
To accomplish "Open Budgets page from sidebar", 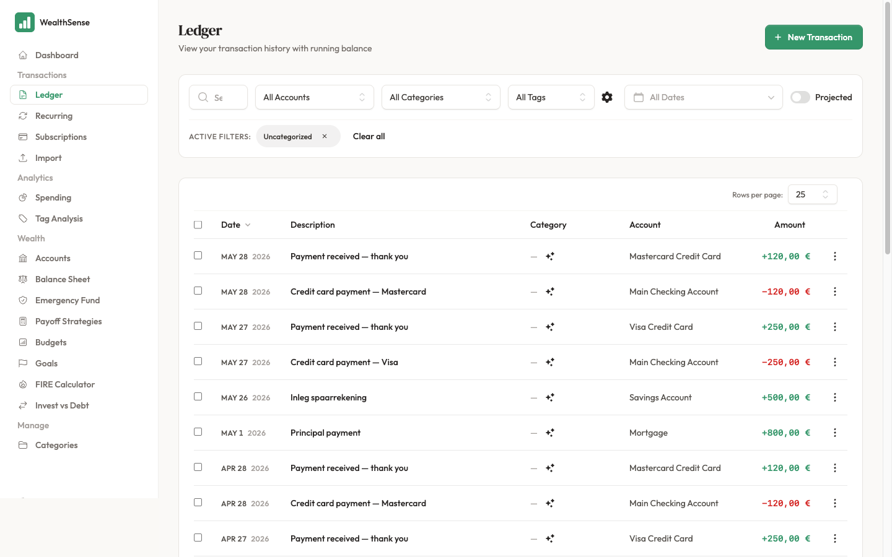I will tap(79, 342).
